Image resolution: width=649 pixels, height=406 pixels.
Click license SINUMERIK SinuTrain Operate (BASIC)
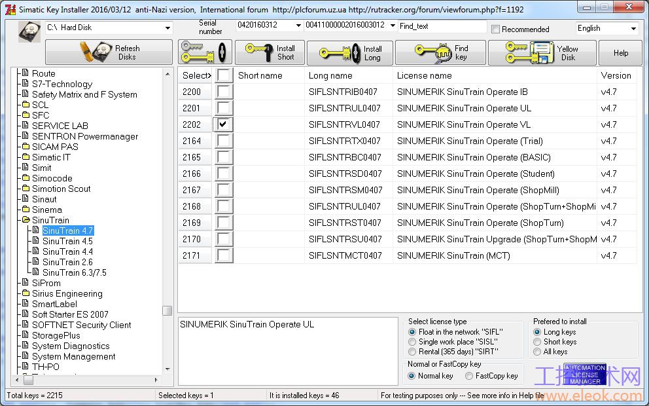click(x=474, y=157)
